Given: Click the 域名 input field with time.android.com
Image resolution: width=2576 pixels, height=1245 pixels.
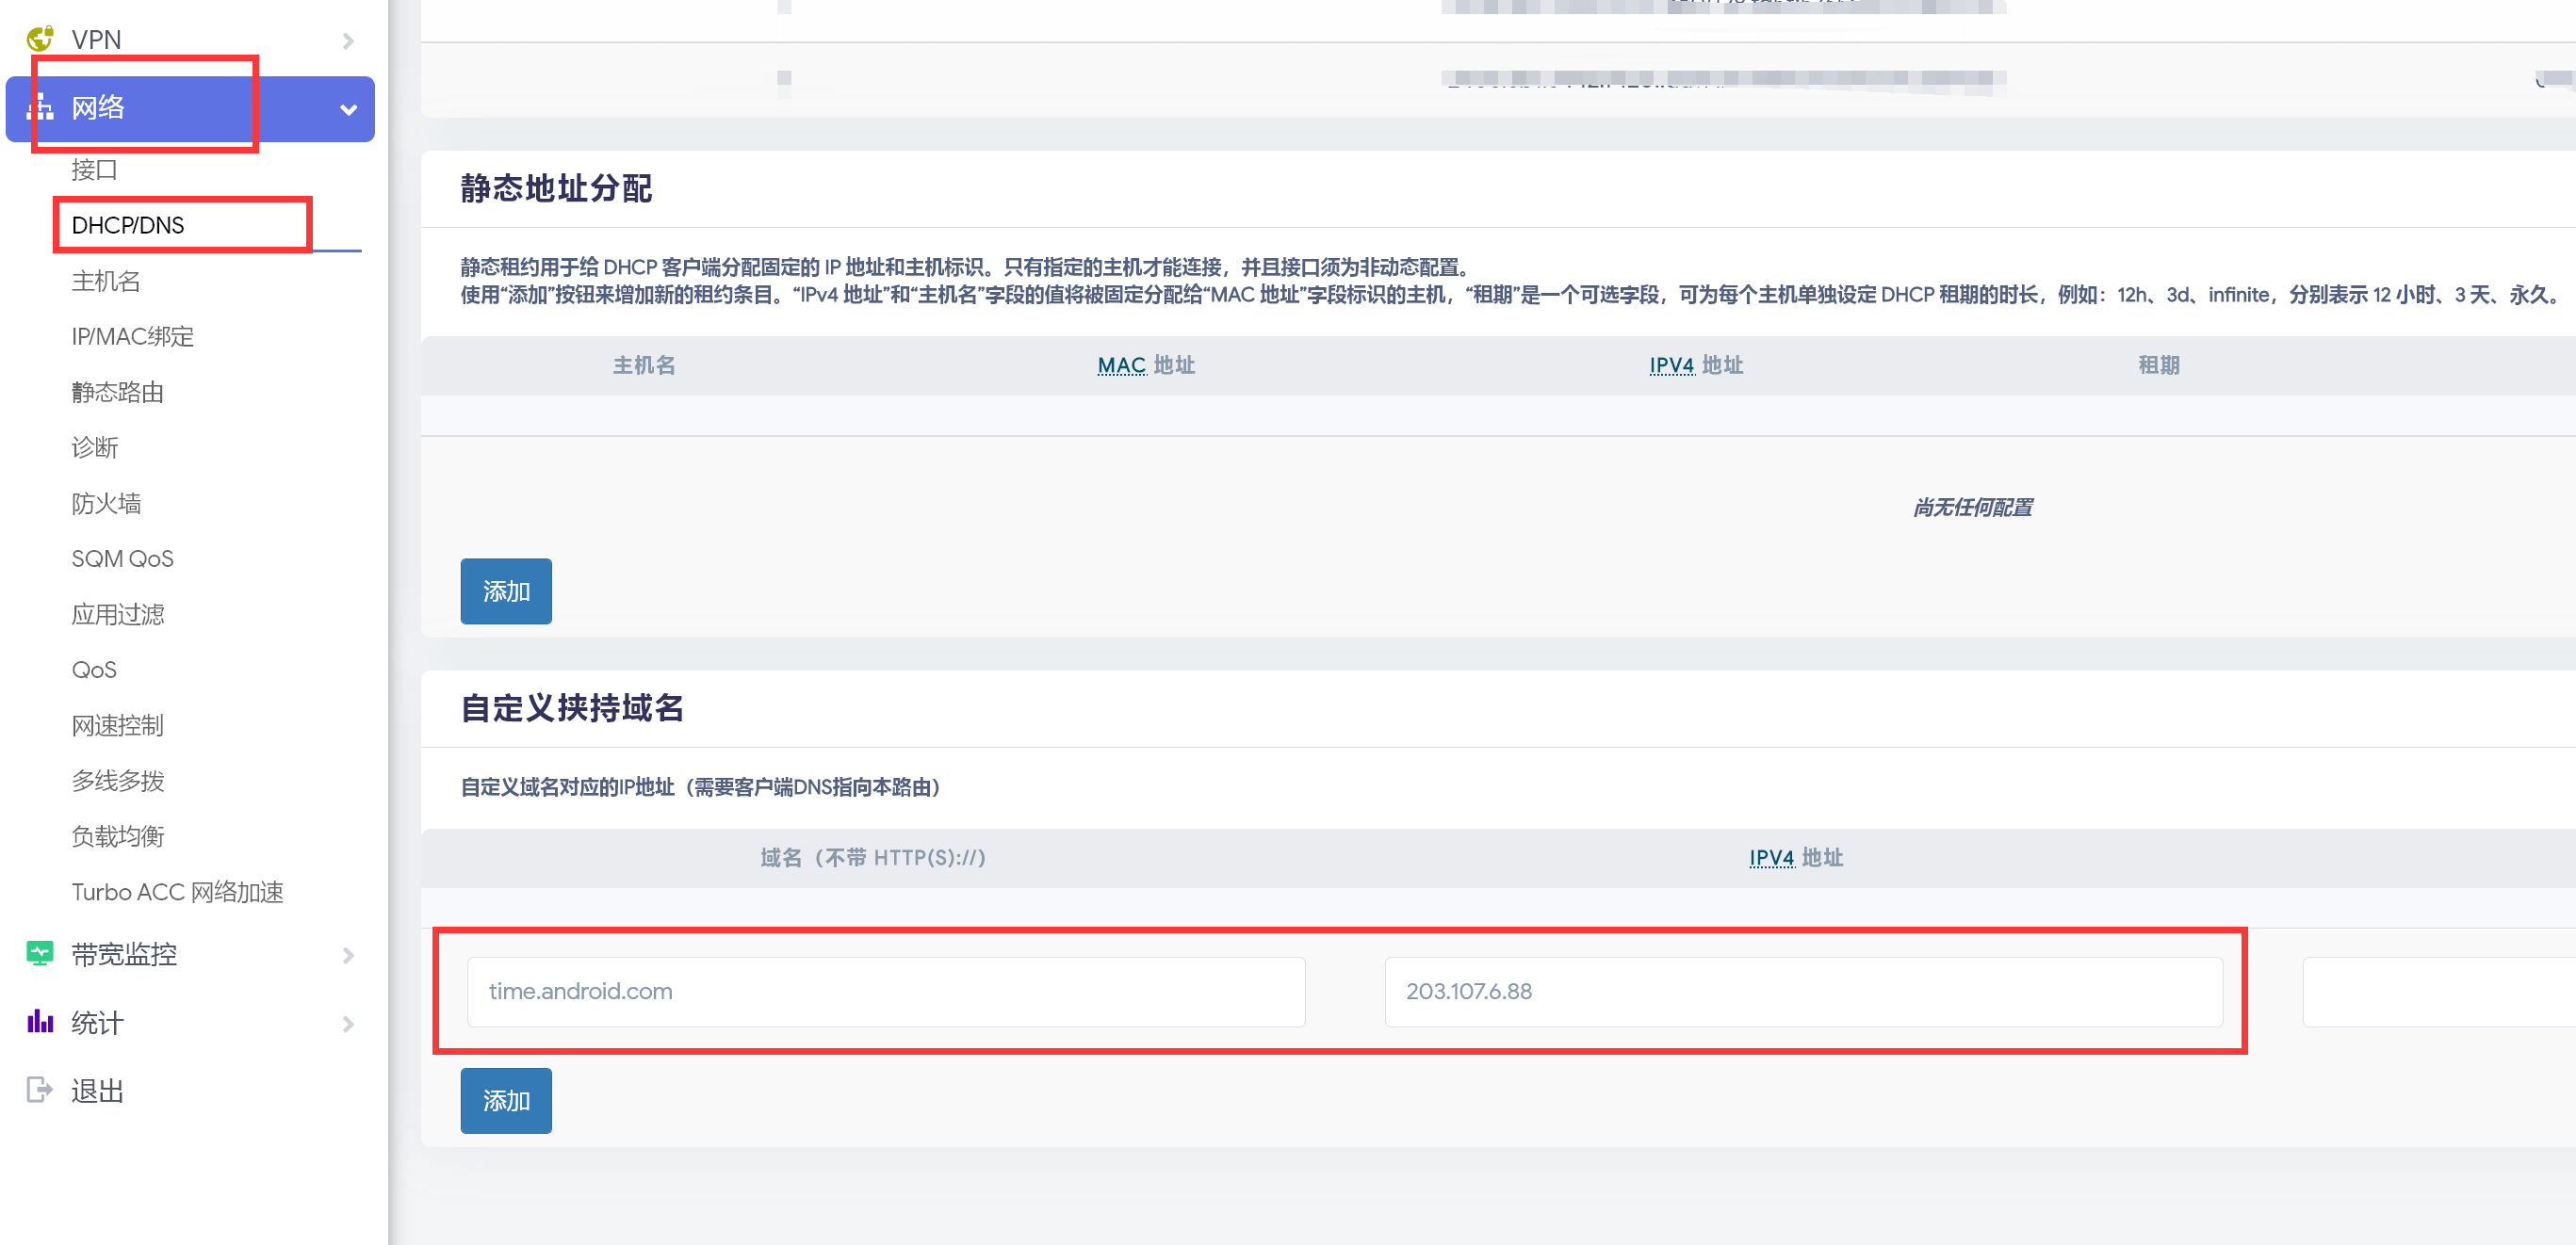Looking at the screenshot, I should tap(885, 992).
